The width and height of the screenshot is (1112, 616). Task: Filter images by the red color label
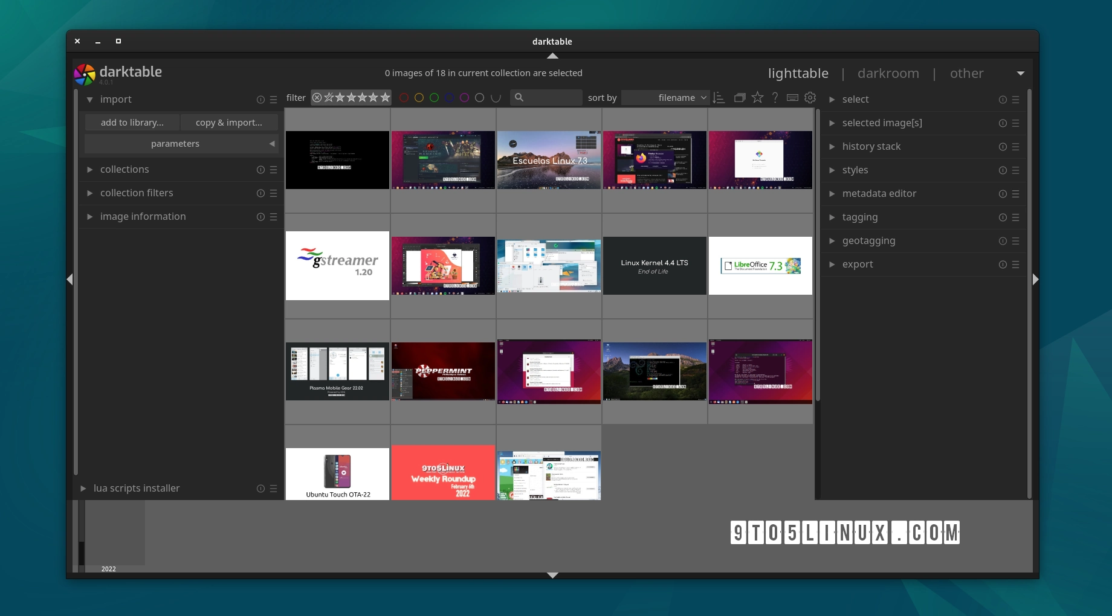click(404, 97)
